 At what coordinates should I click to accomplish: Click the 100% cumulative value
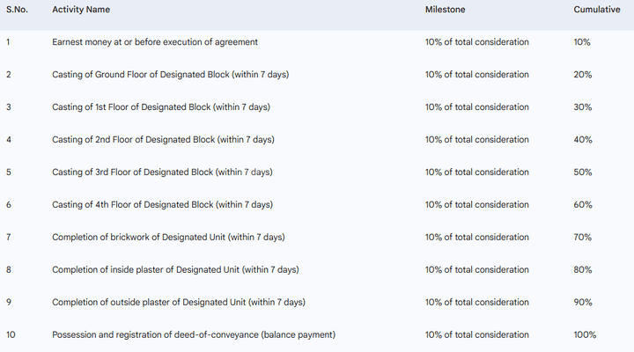click(x=585, y=335)
